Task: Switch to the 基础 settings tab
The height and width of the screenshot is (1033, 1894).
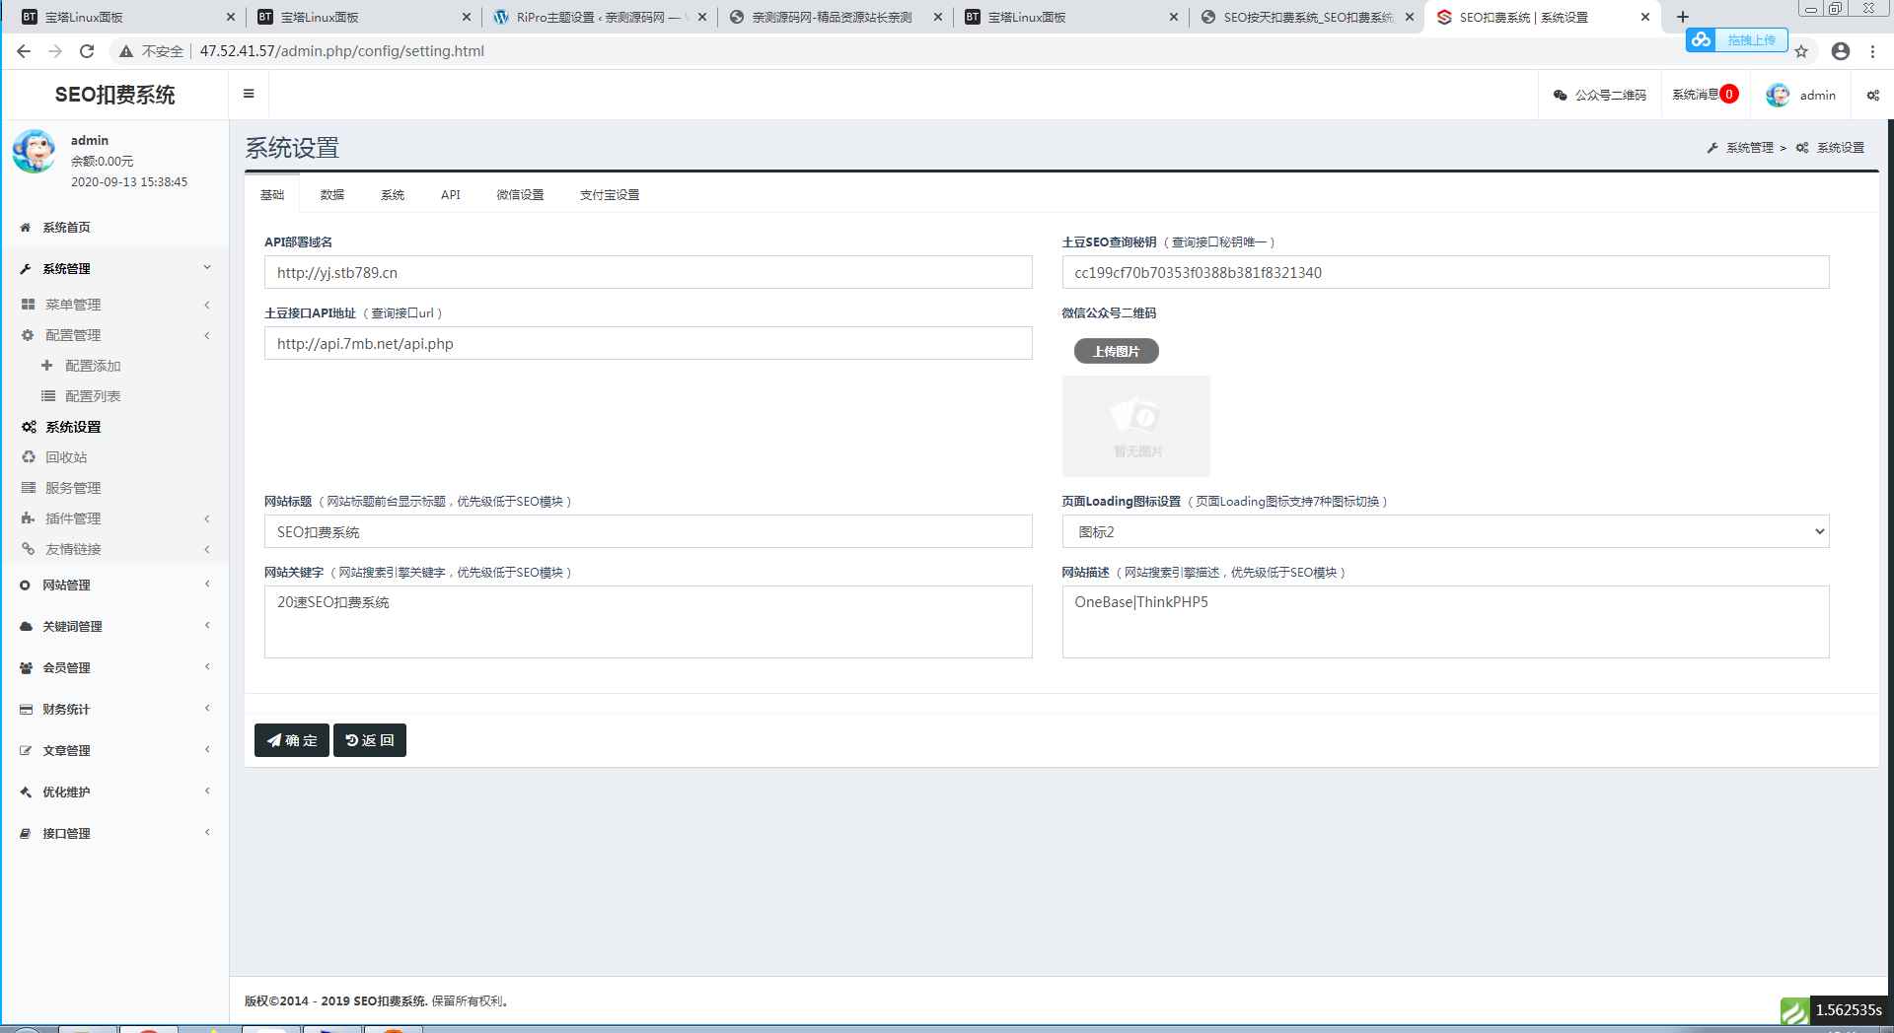Action: [272, 195]
